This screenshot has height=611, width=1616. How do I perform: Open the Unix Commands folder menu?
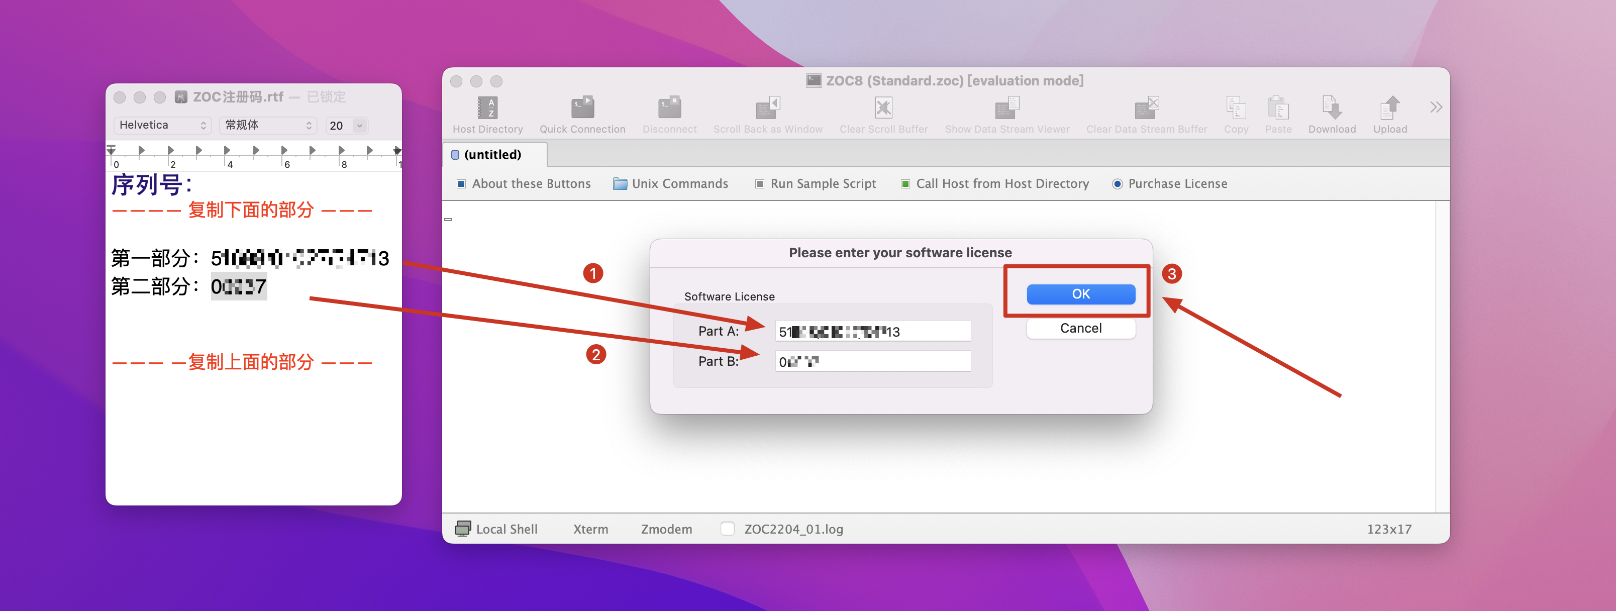671,184
